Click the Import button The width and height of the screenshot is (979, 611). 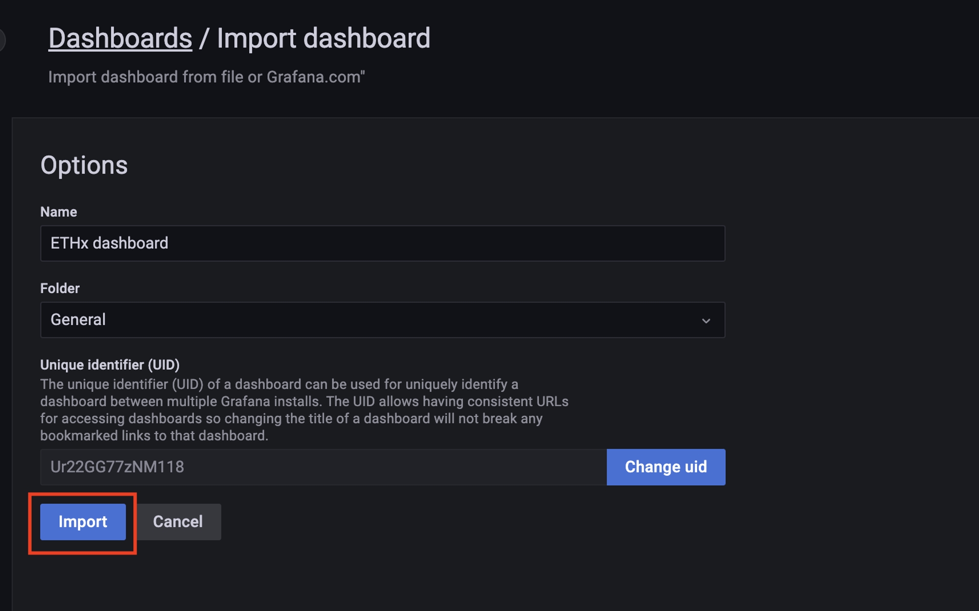click(83, 521)
